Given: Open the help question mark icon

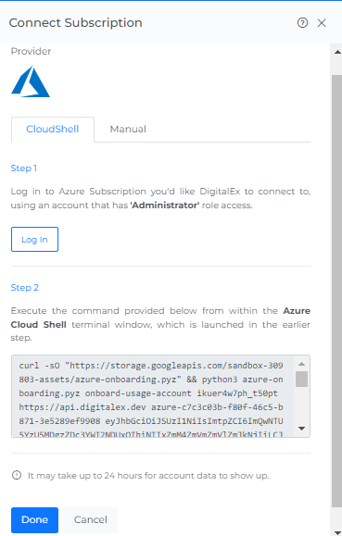Looking at the screenshot, I should 302,23.
